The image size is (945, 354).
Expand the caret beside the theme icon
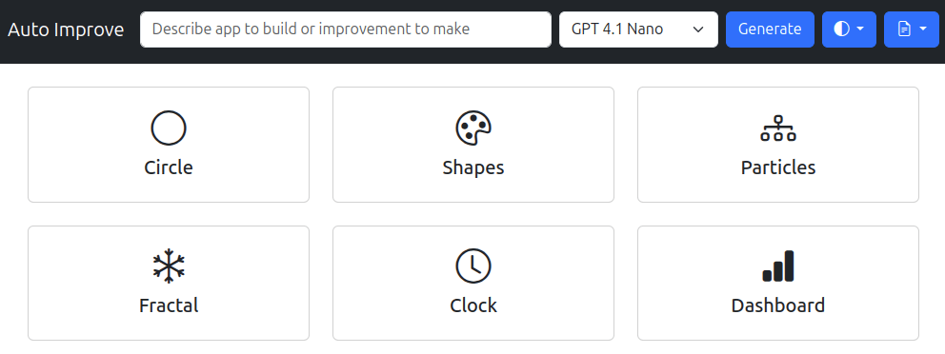[x=860, y=29]
